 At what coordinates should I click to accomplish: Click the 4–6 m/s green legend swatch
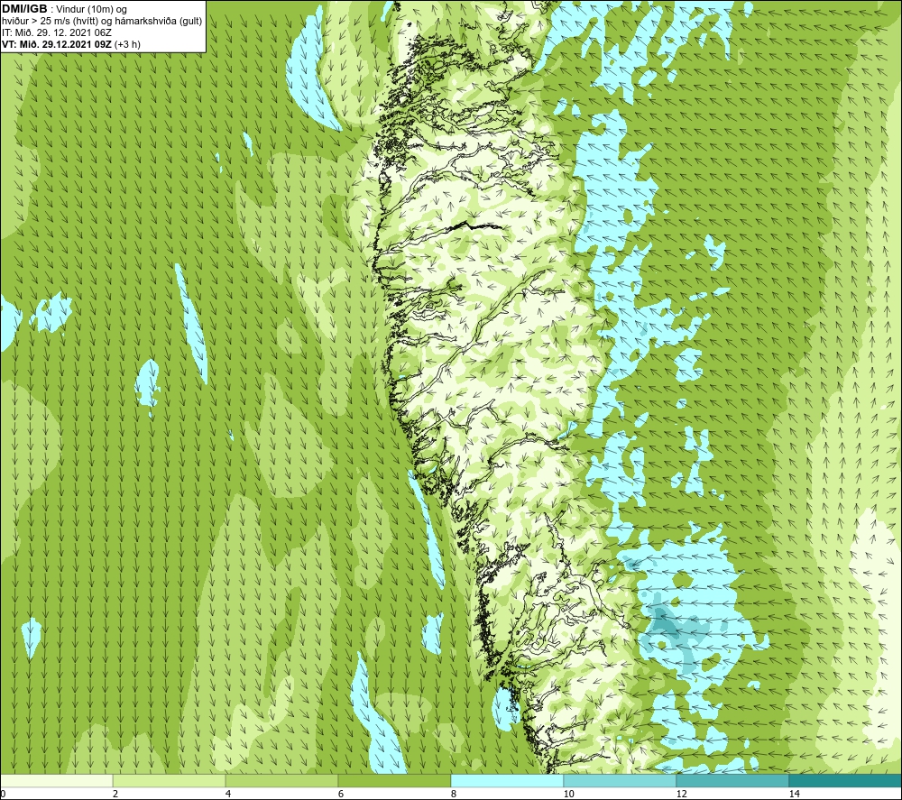281,780
